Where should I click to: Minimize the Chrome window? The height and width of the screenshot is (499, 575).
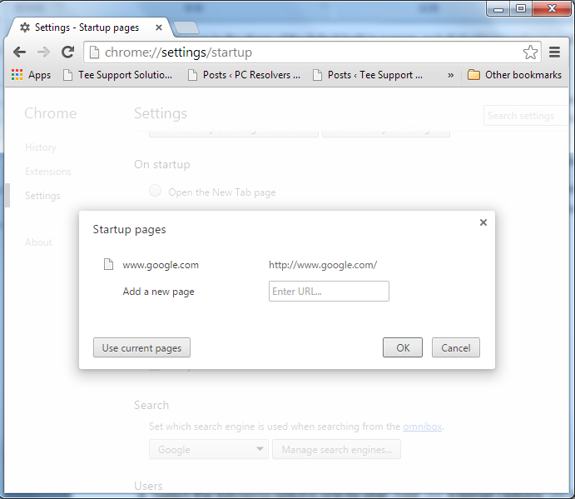498,9
